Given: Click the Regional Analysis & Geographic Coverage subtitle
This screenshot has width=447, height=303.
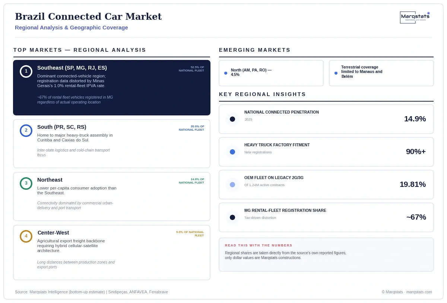Looking at the screenshot, I should [72, 28].
